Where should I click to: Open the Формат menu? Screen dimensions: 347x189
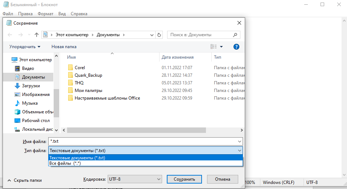coord(45,14)
